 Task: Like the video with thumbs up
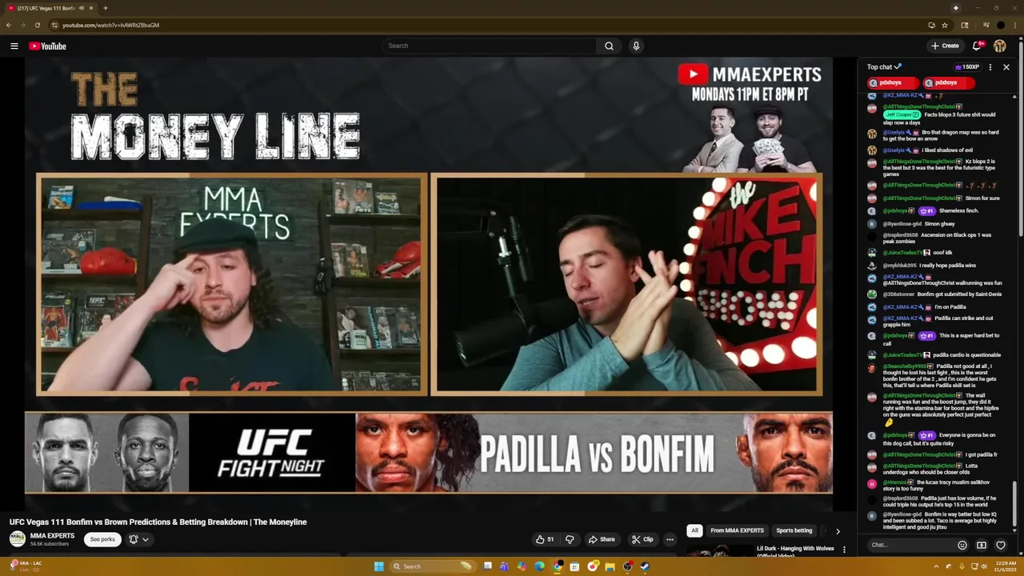click(545, 539)
